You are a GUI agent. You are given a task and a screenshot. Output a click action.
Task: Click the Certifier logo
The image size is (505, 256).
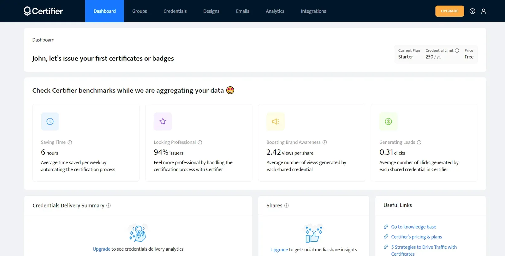click(x=44, y=11)
